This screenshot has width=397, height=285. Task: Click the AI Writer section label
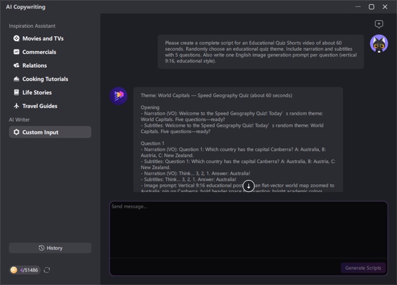(x=19, y=120)
